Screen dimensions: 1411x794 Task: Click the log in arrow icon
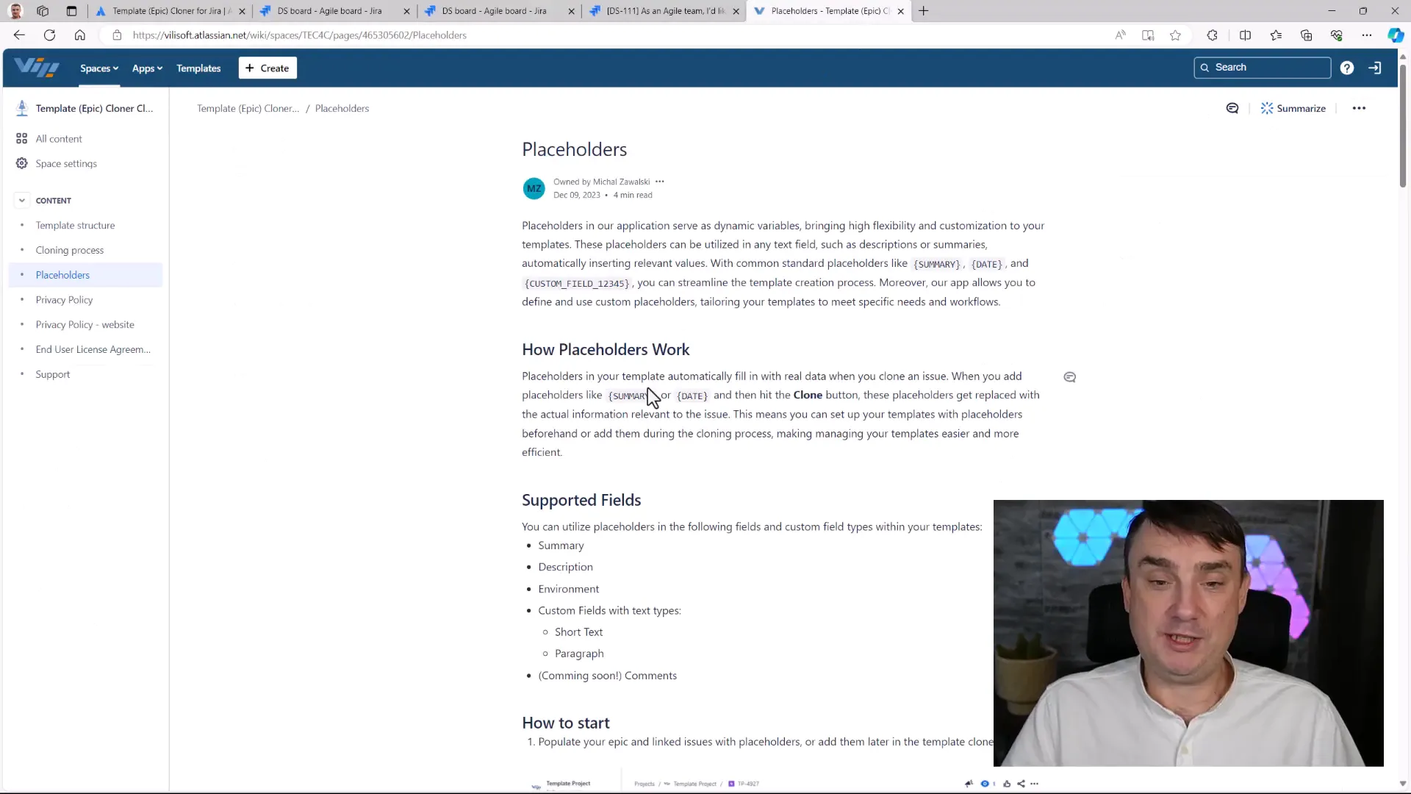1374,68
